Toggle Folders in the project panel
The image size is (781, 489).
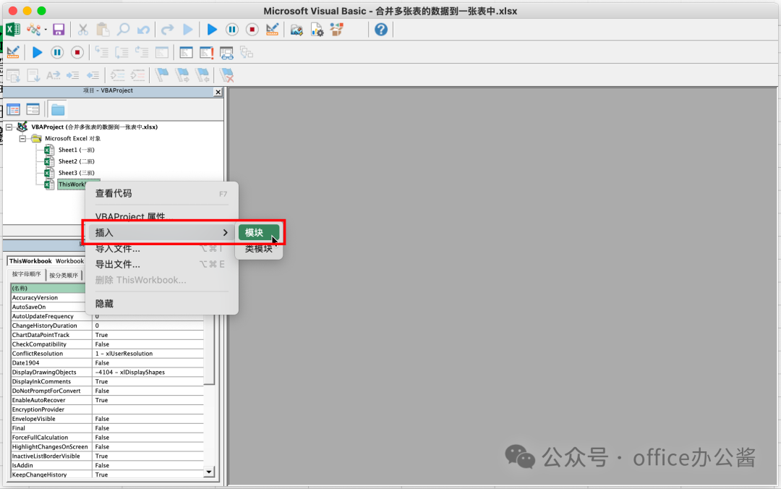tap(58, 109)
